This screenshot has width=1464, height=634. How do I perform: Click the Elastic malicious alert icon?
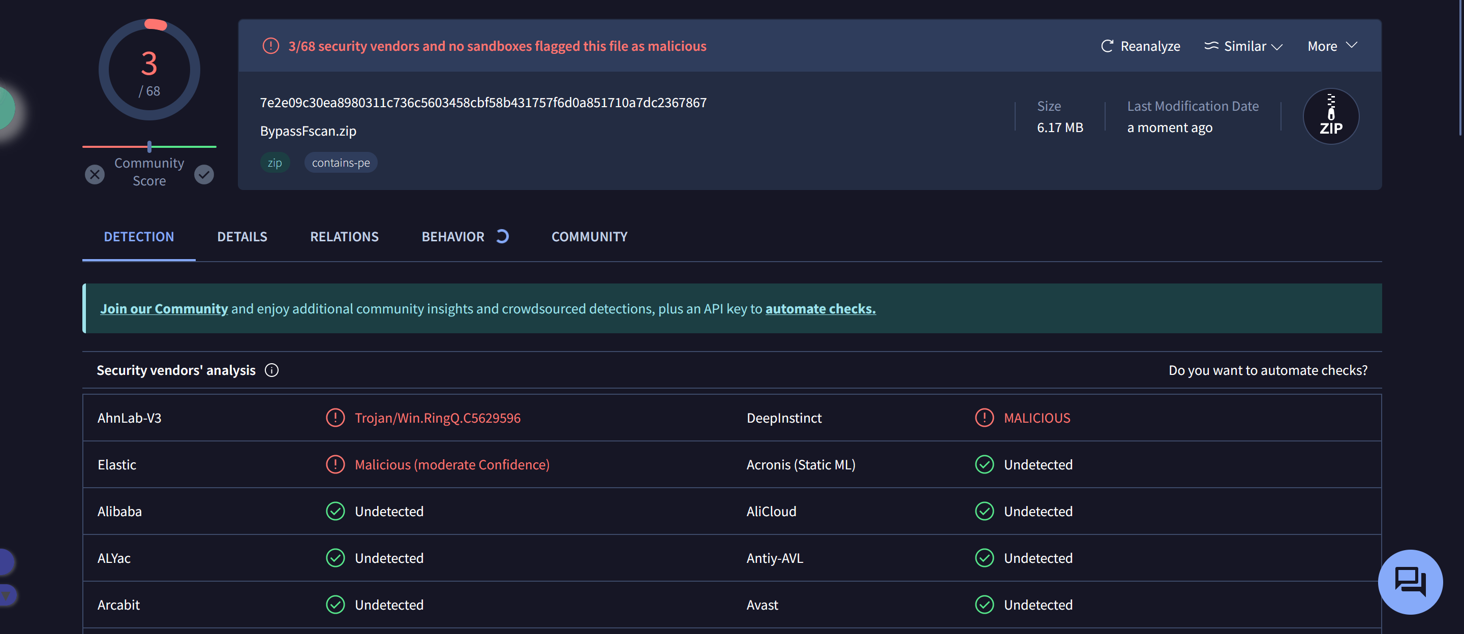click(335, 464)
